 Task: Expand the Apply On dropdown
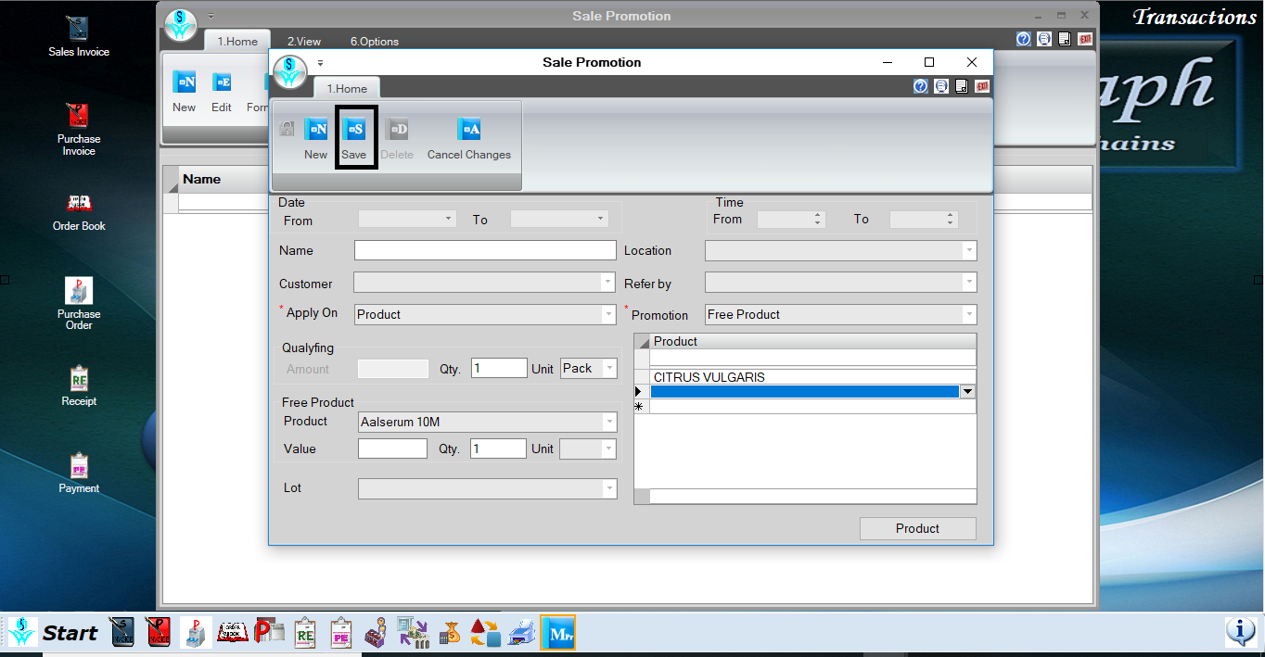pyautogui.click(x=607, y=315)
